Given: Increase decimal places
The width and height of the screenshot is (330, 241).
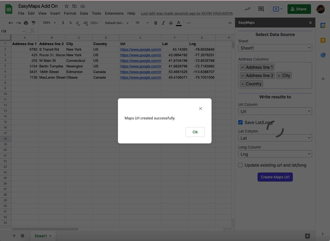Looking at the screenshot, I should coord(86,23).
